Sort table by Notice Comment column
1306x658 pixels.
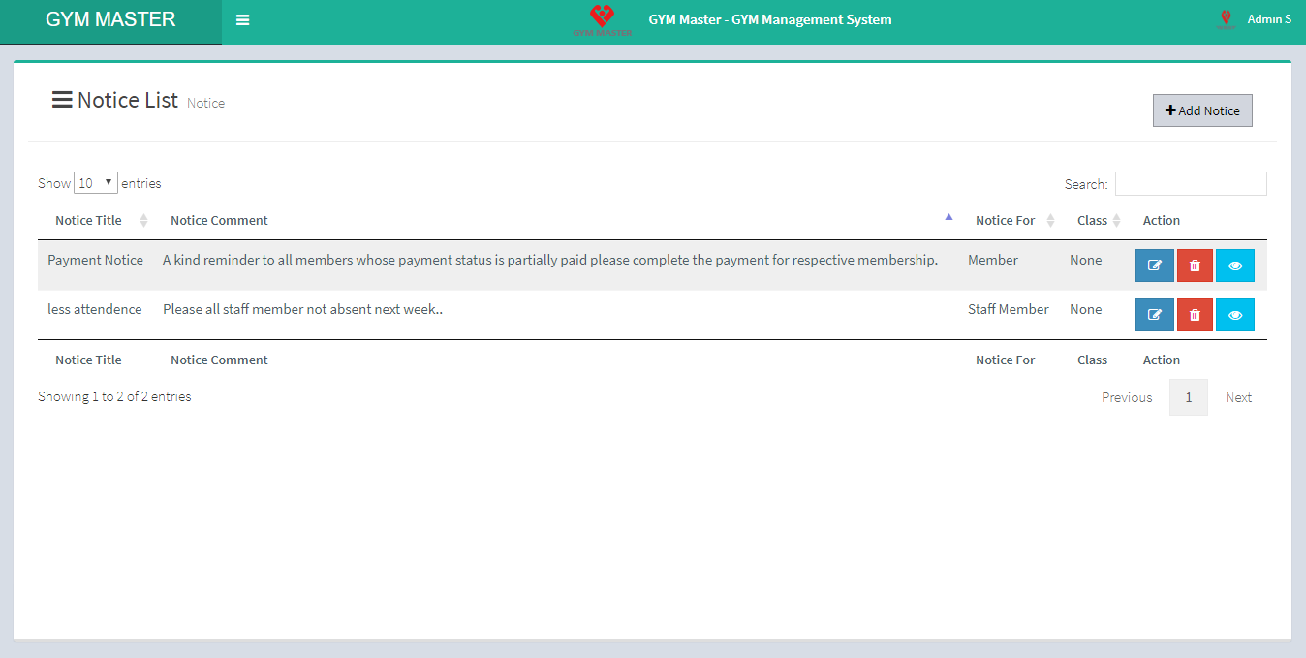tap(219, 221)
